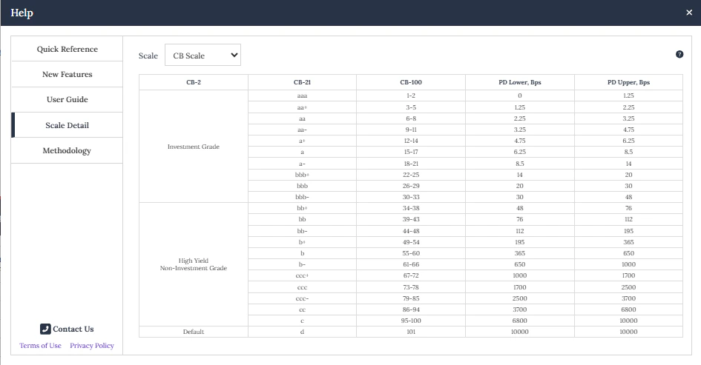This screenshot has width=701, height=365.
Task: Click the help question mark icon
Action: pos(679,55)
